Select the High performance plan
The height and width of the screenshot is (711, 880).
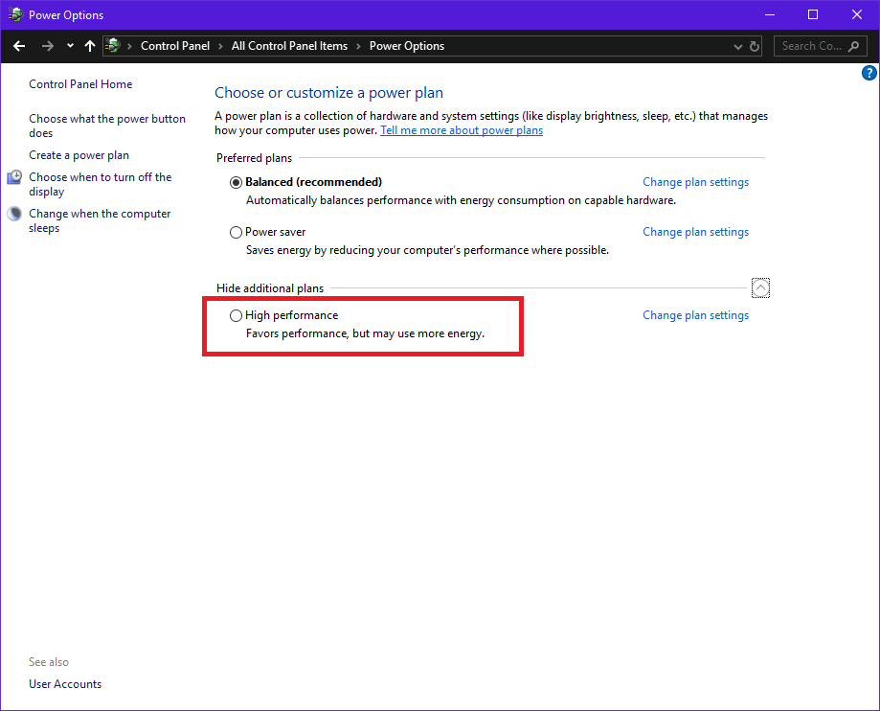(237, 315)
